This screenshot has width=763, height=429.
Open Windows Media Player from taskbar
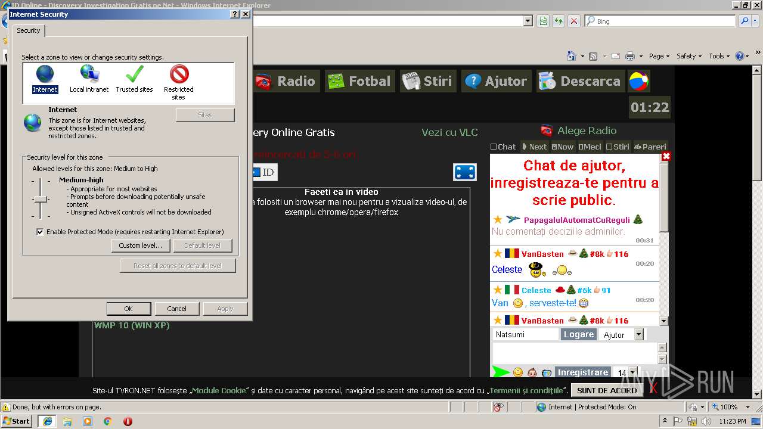[88, 421]
